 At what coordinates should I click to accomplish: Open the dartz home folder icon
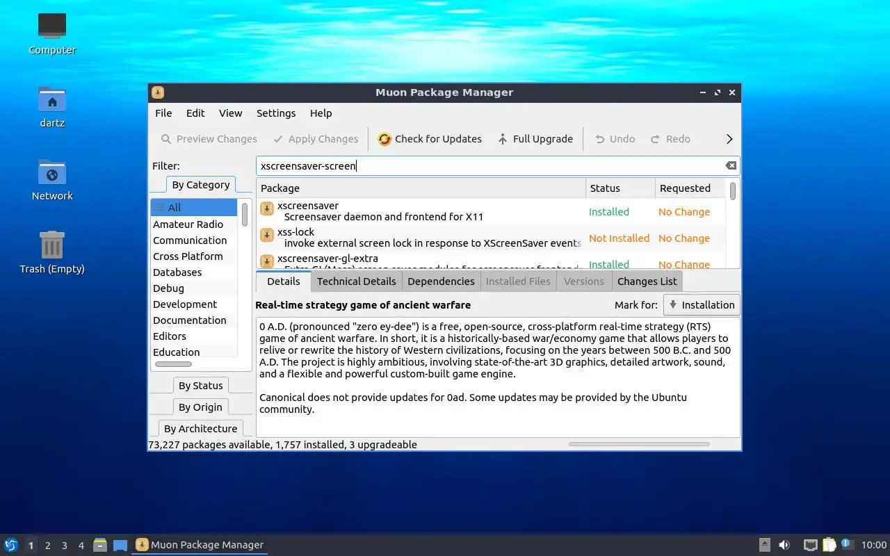click(x=52, y=106)
